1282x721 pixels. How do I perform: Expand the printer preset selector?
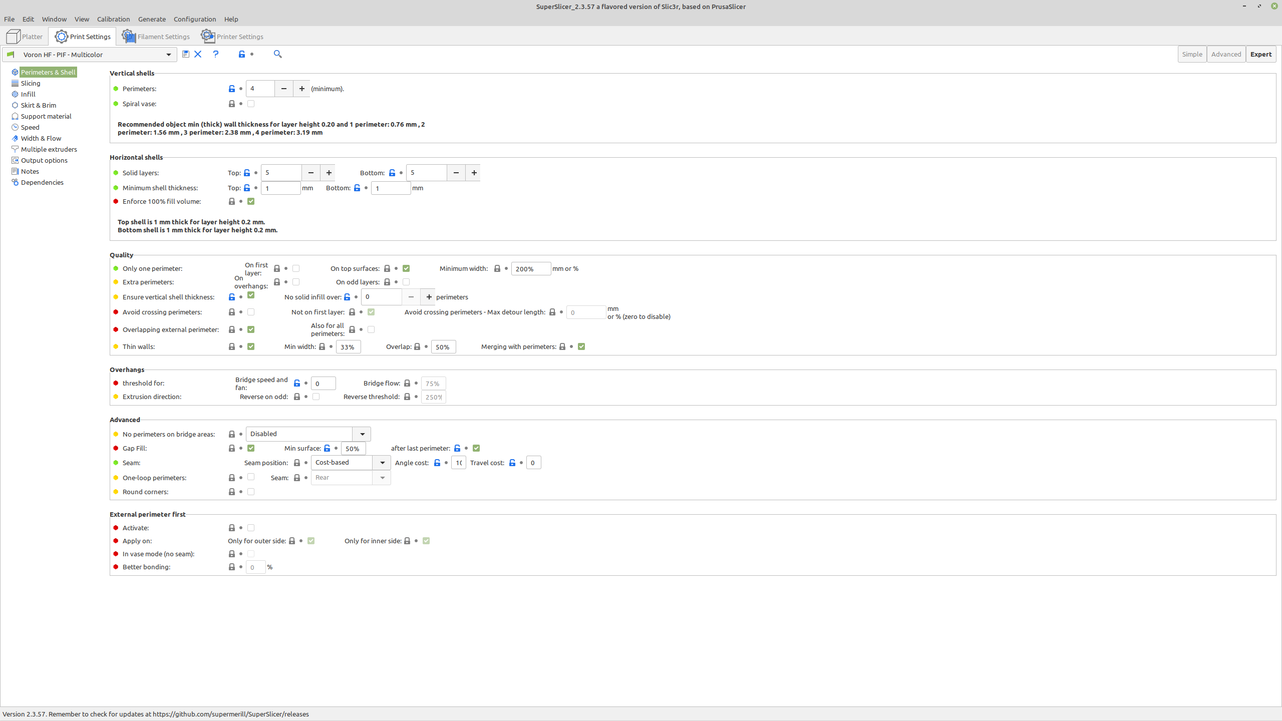(x=169, y=54)
